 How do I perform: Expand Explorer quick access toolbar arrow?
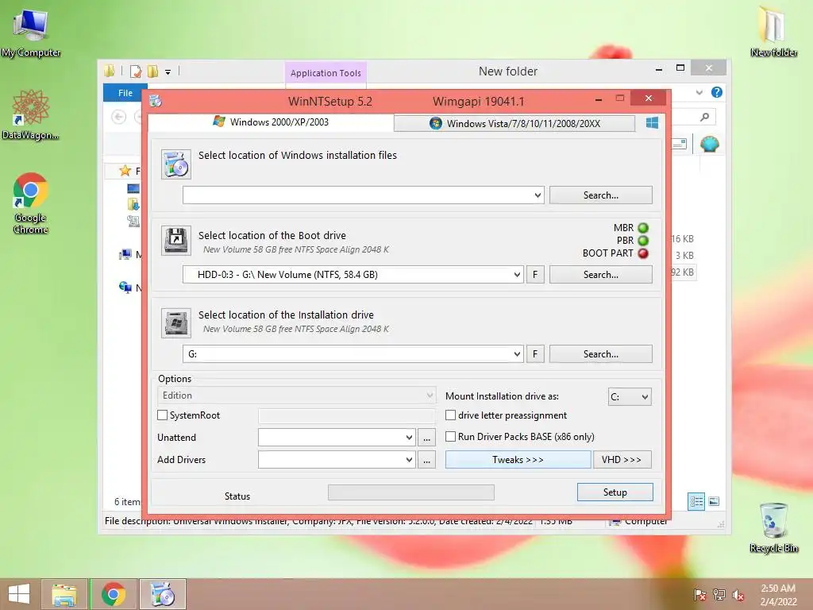click(x=168, y=72)
